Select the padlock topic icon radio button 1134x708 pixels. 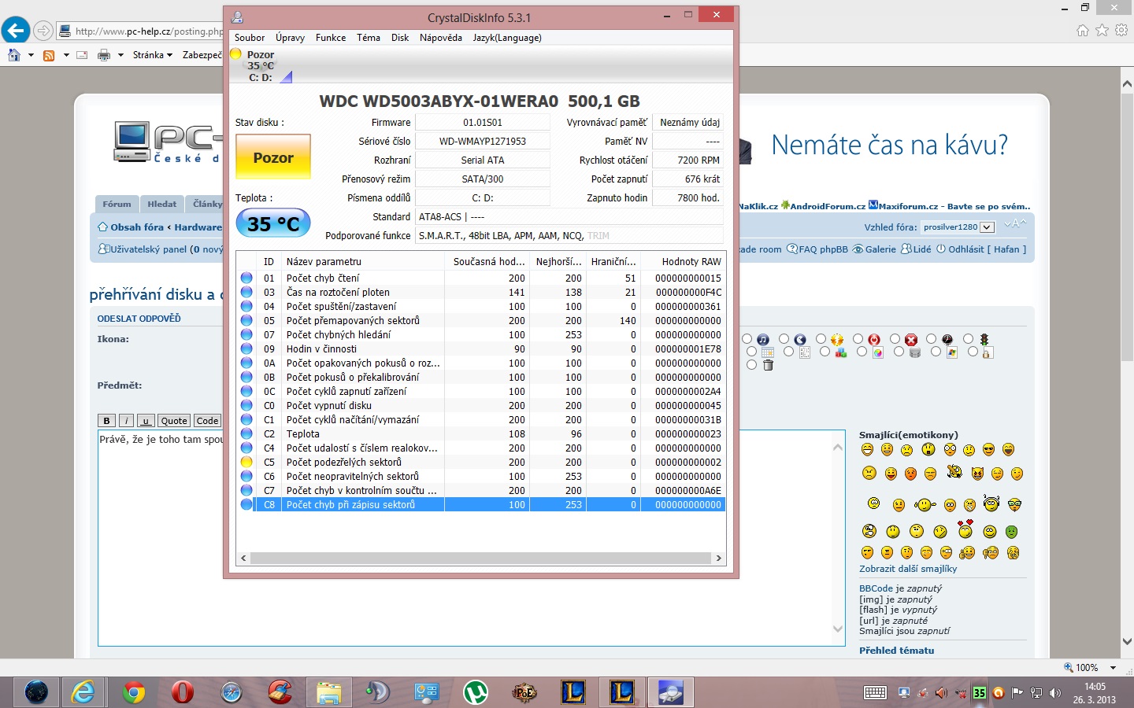coord(973,352)
